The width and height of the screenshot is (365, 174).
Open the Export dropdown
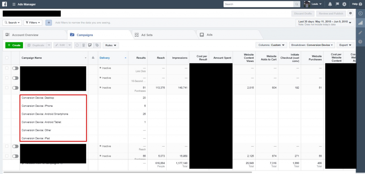(x=345, y=45)
